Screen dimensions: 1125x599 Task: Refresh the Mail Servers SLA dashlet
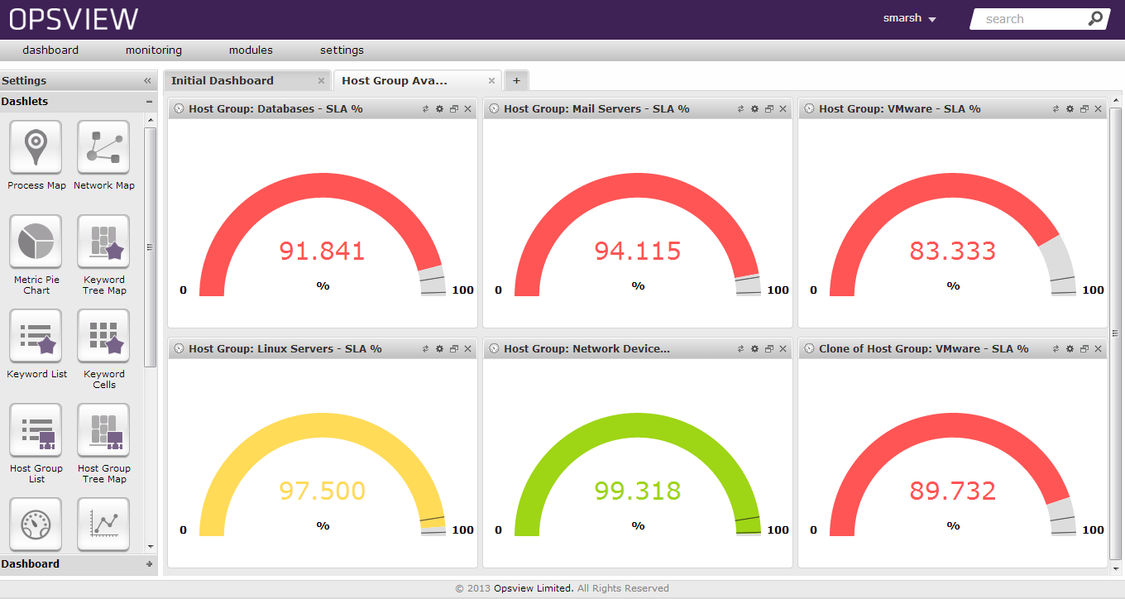pos(741,108)
